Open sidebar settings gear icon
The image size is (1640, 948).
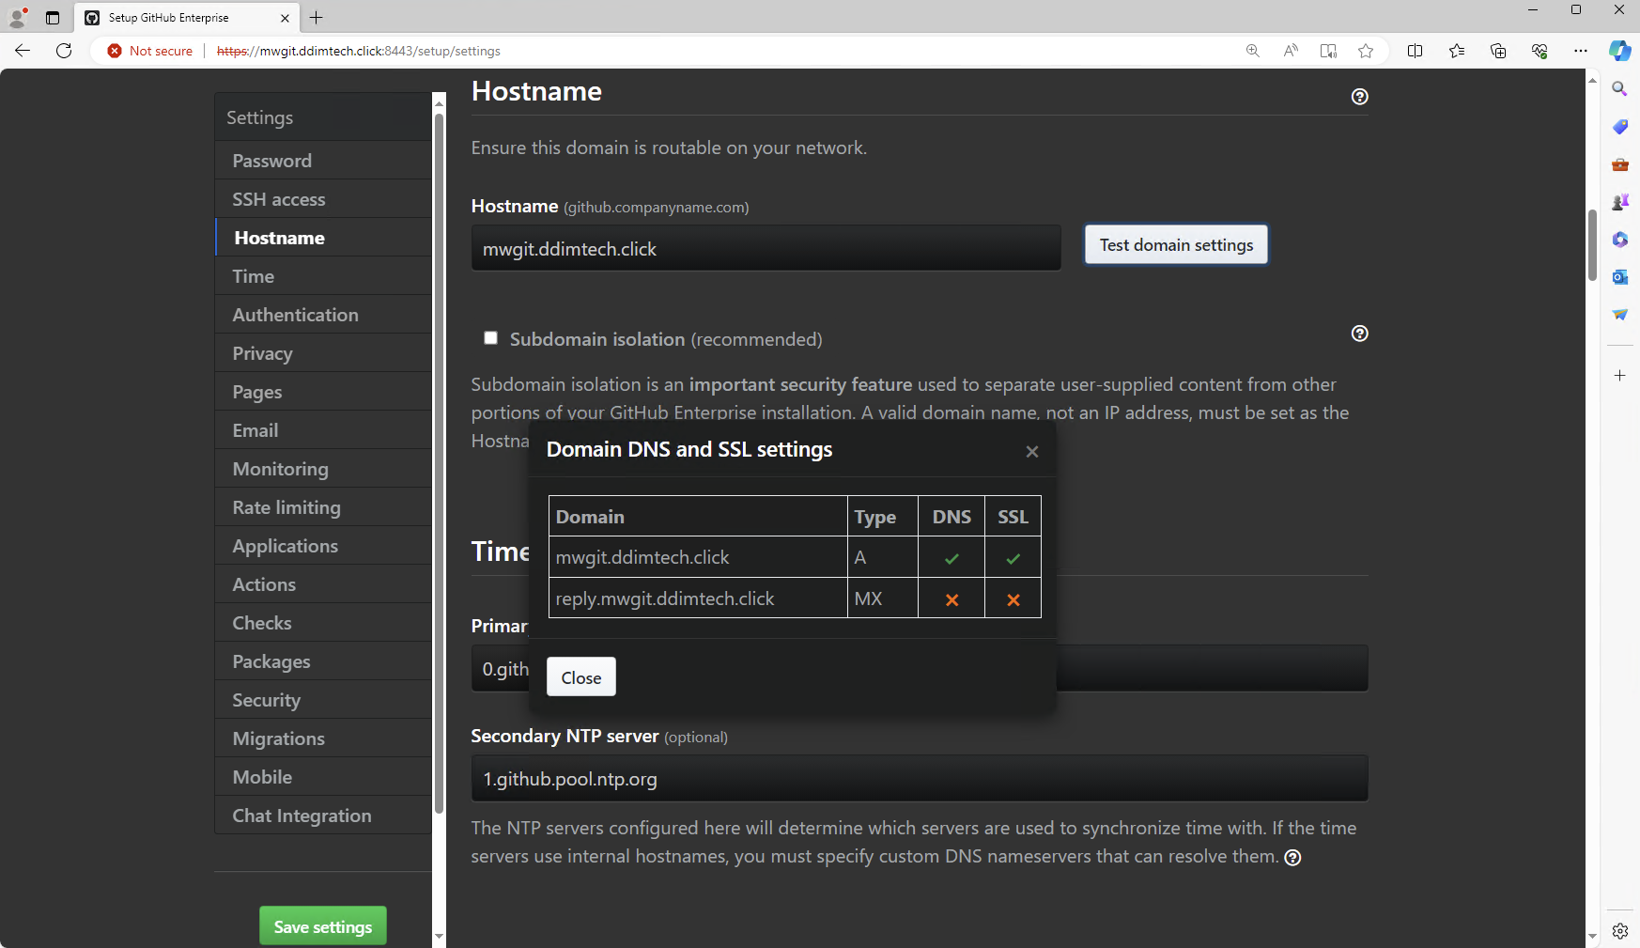coord(1619,931)
